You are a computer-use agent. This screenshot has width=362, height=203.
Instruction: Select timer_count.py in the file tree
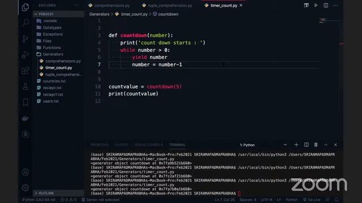(x=59, y=68)
